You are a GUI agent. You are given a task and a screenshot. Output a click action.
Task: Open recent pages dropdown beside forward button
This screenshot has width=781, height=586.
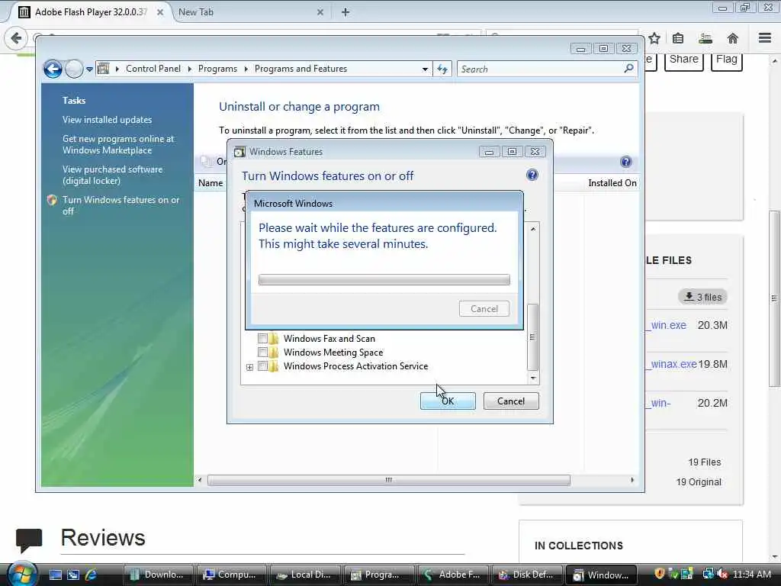click(90, 69)
